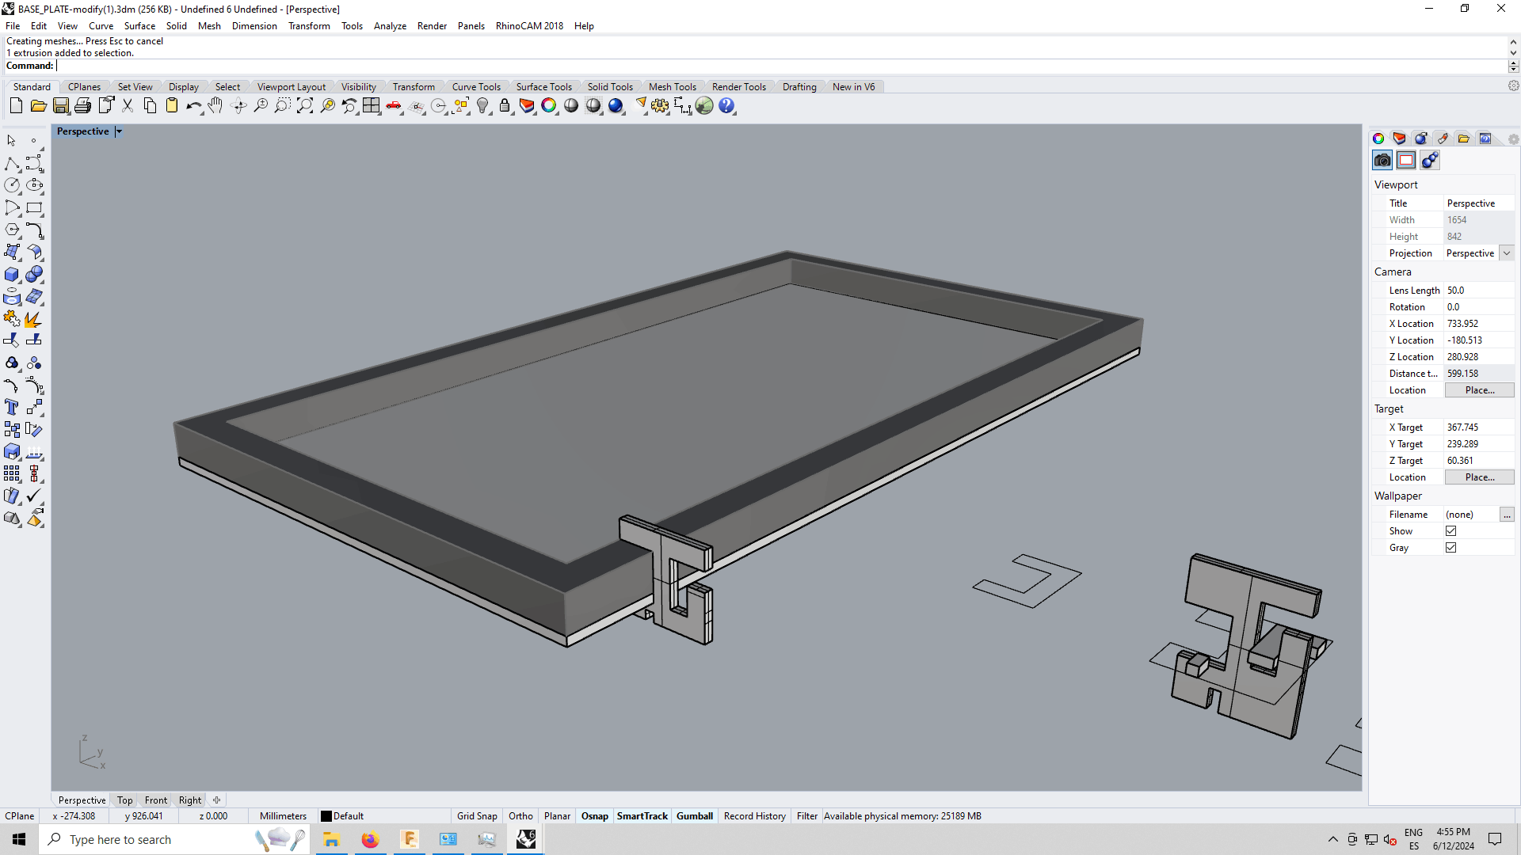1521x855 pixels.
Task: Click the Cut scissors icon
Action: pos(127,106)
